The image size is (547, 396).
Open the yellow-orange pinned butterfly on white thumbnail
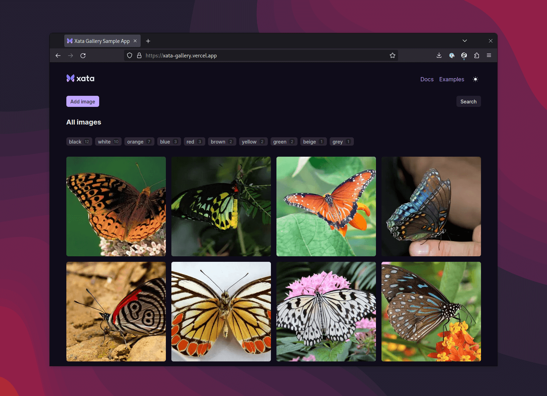click(221, 312)
